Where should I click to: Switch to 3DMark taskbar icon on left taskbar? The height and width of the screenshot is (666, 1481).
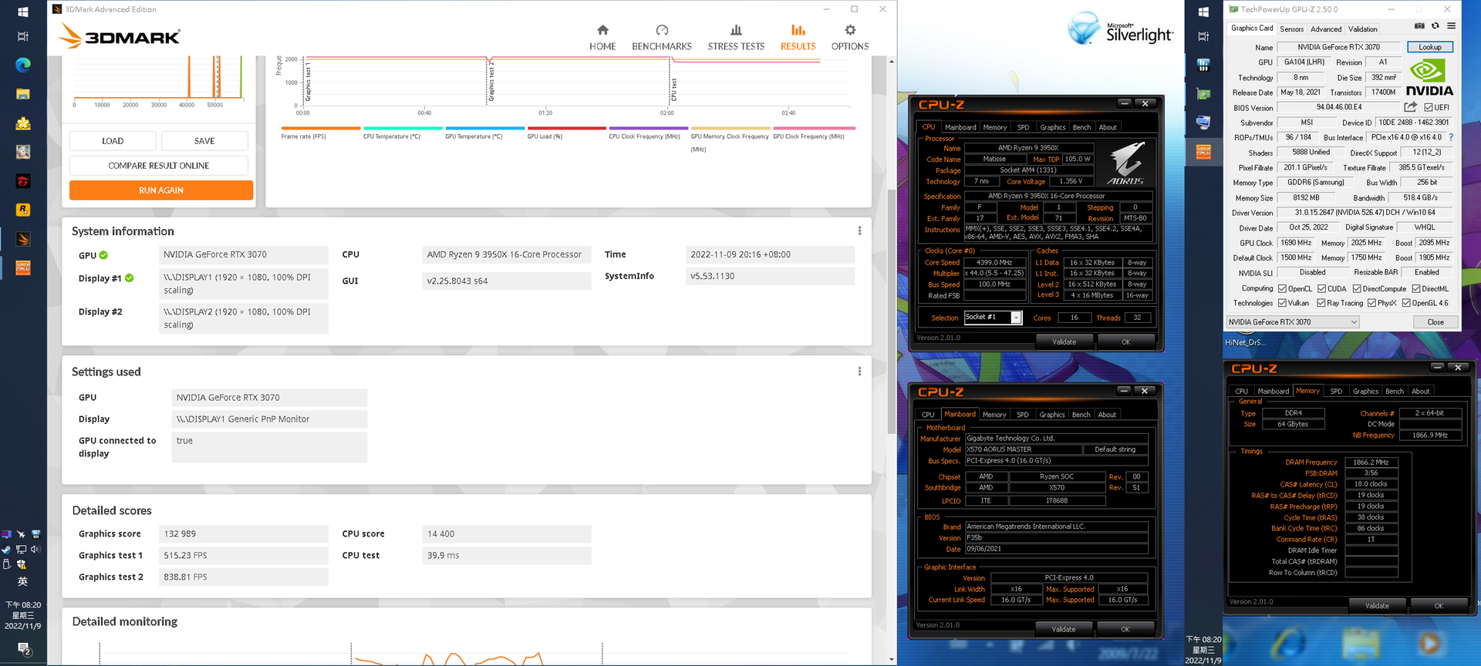point(23,239)
